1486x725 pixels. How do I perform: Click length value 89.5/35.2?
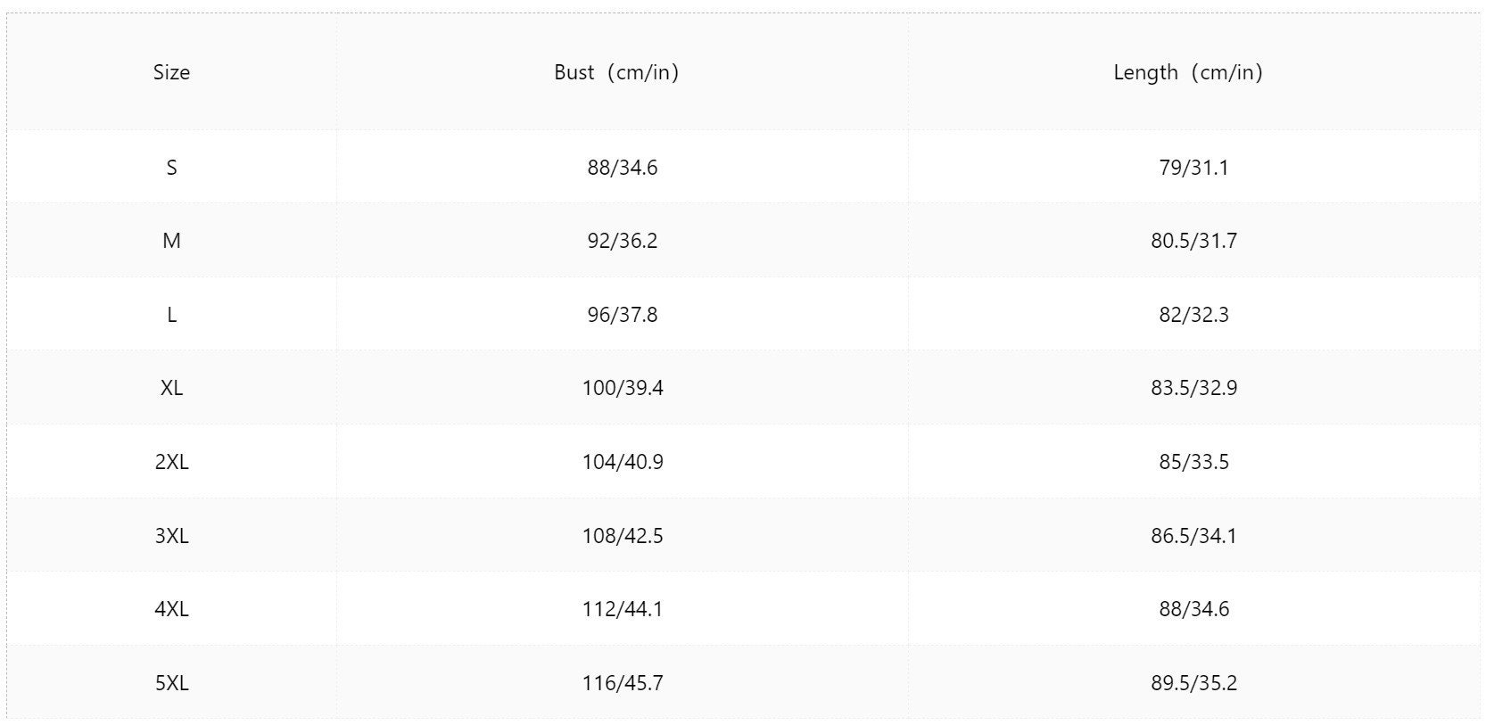[1193, 683]
